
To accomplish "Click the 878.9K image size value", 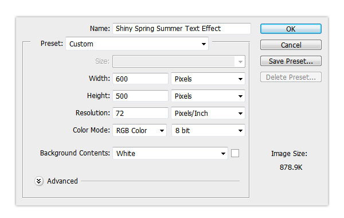I will click(291, 168).
